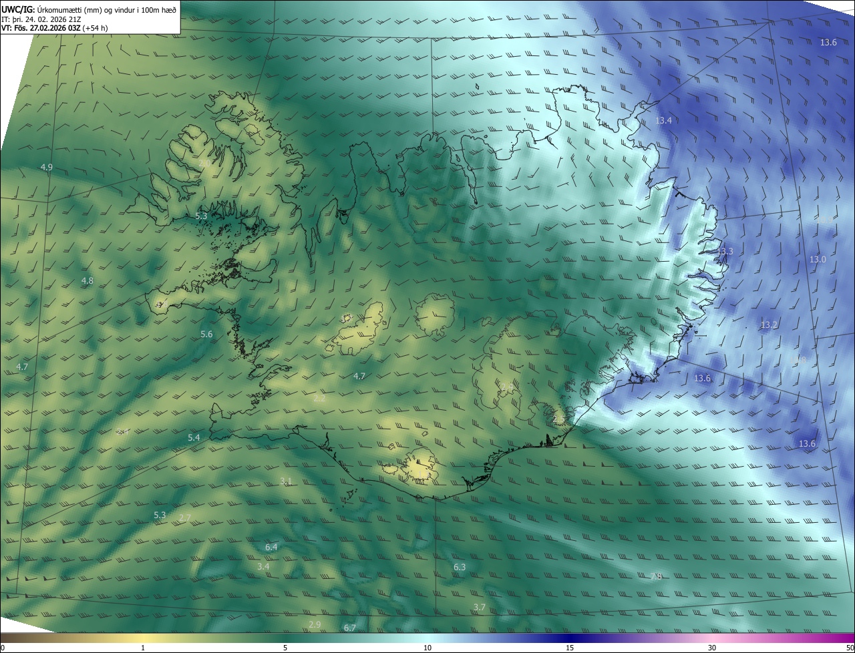Click the "50" tick on the color scale
Image resolution: width=855 pixels, height=653 pixels.
850,648
